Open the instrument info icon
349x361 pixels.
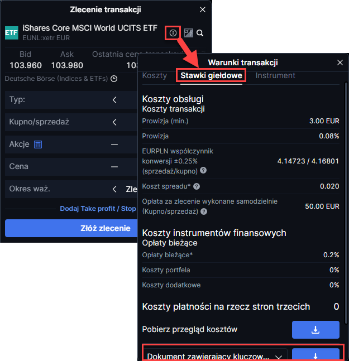pos(173,33)
